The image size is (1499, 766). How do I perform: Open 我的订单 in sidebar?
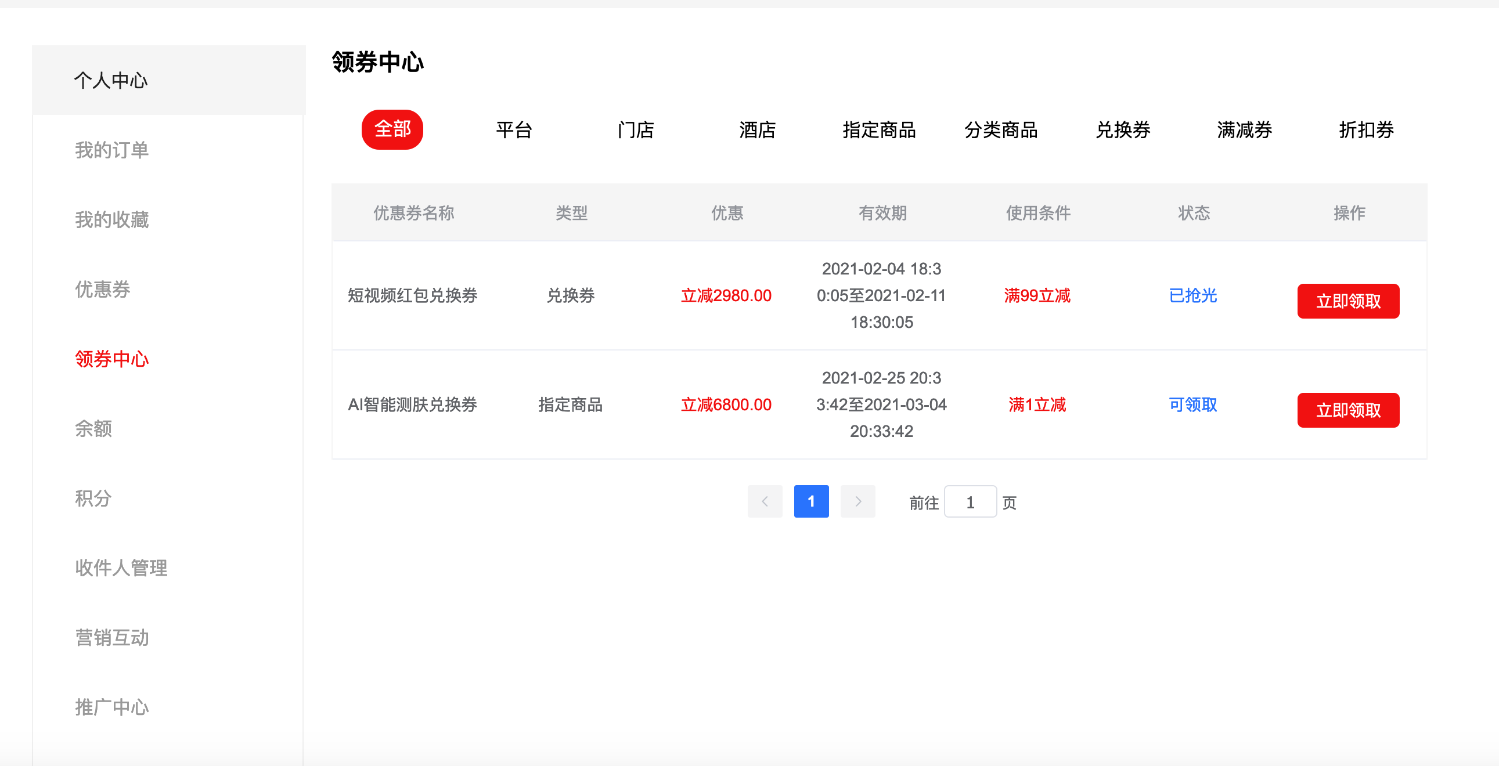coord(111,150)
